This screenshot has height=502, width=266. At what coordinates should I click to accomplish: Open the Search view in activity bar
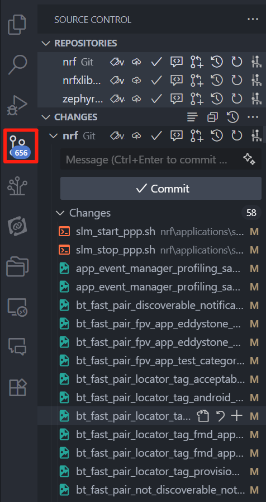[18, 65]
